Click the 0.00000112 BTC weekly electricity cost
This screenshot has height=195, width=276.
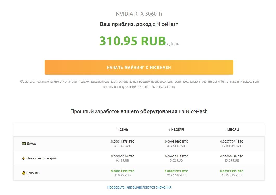click(176, 156)
